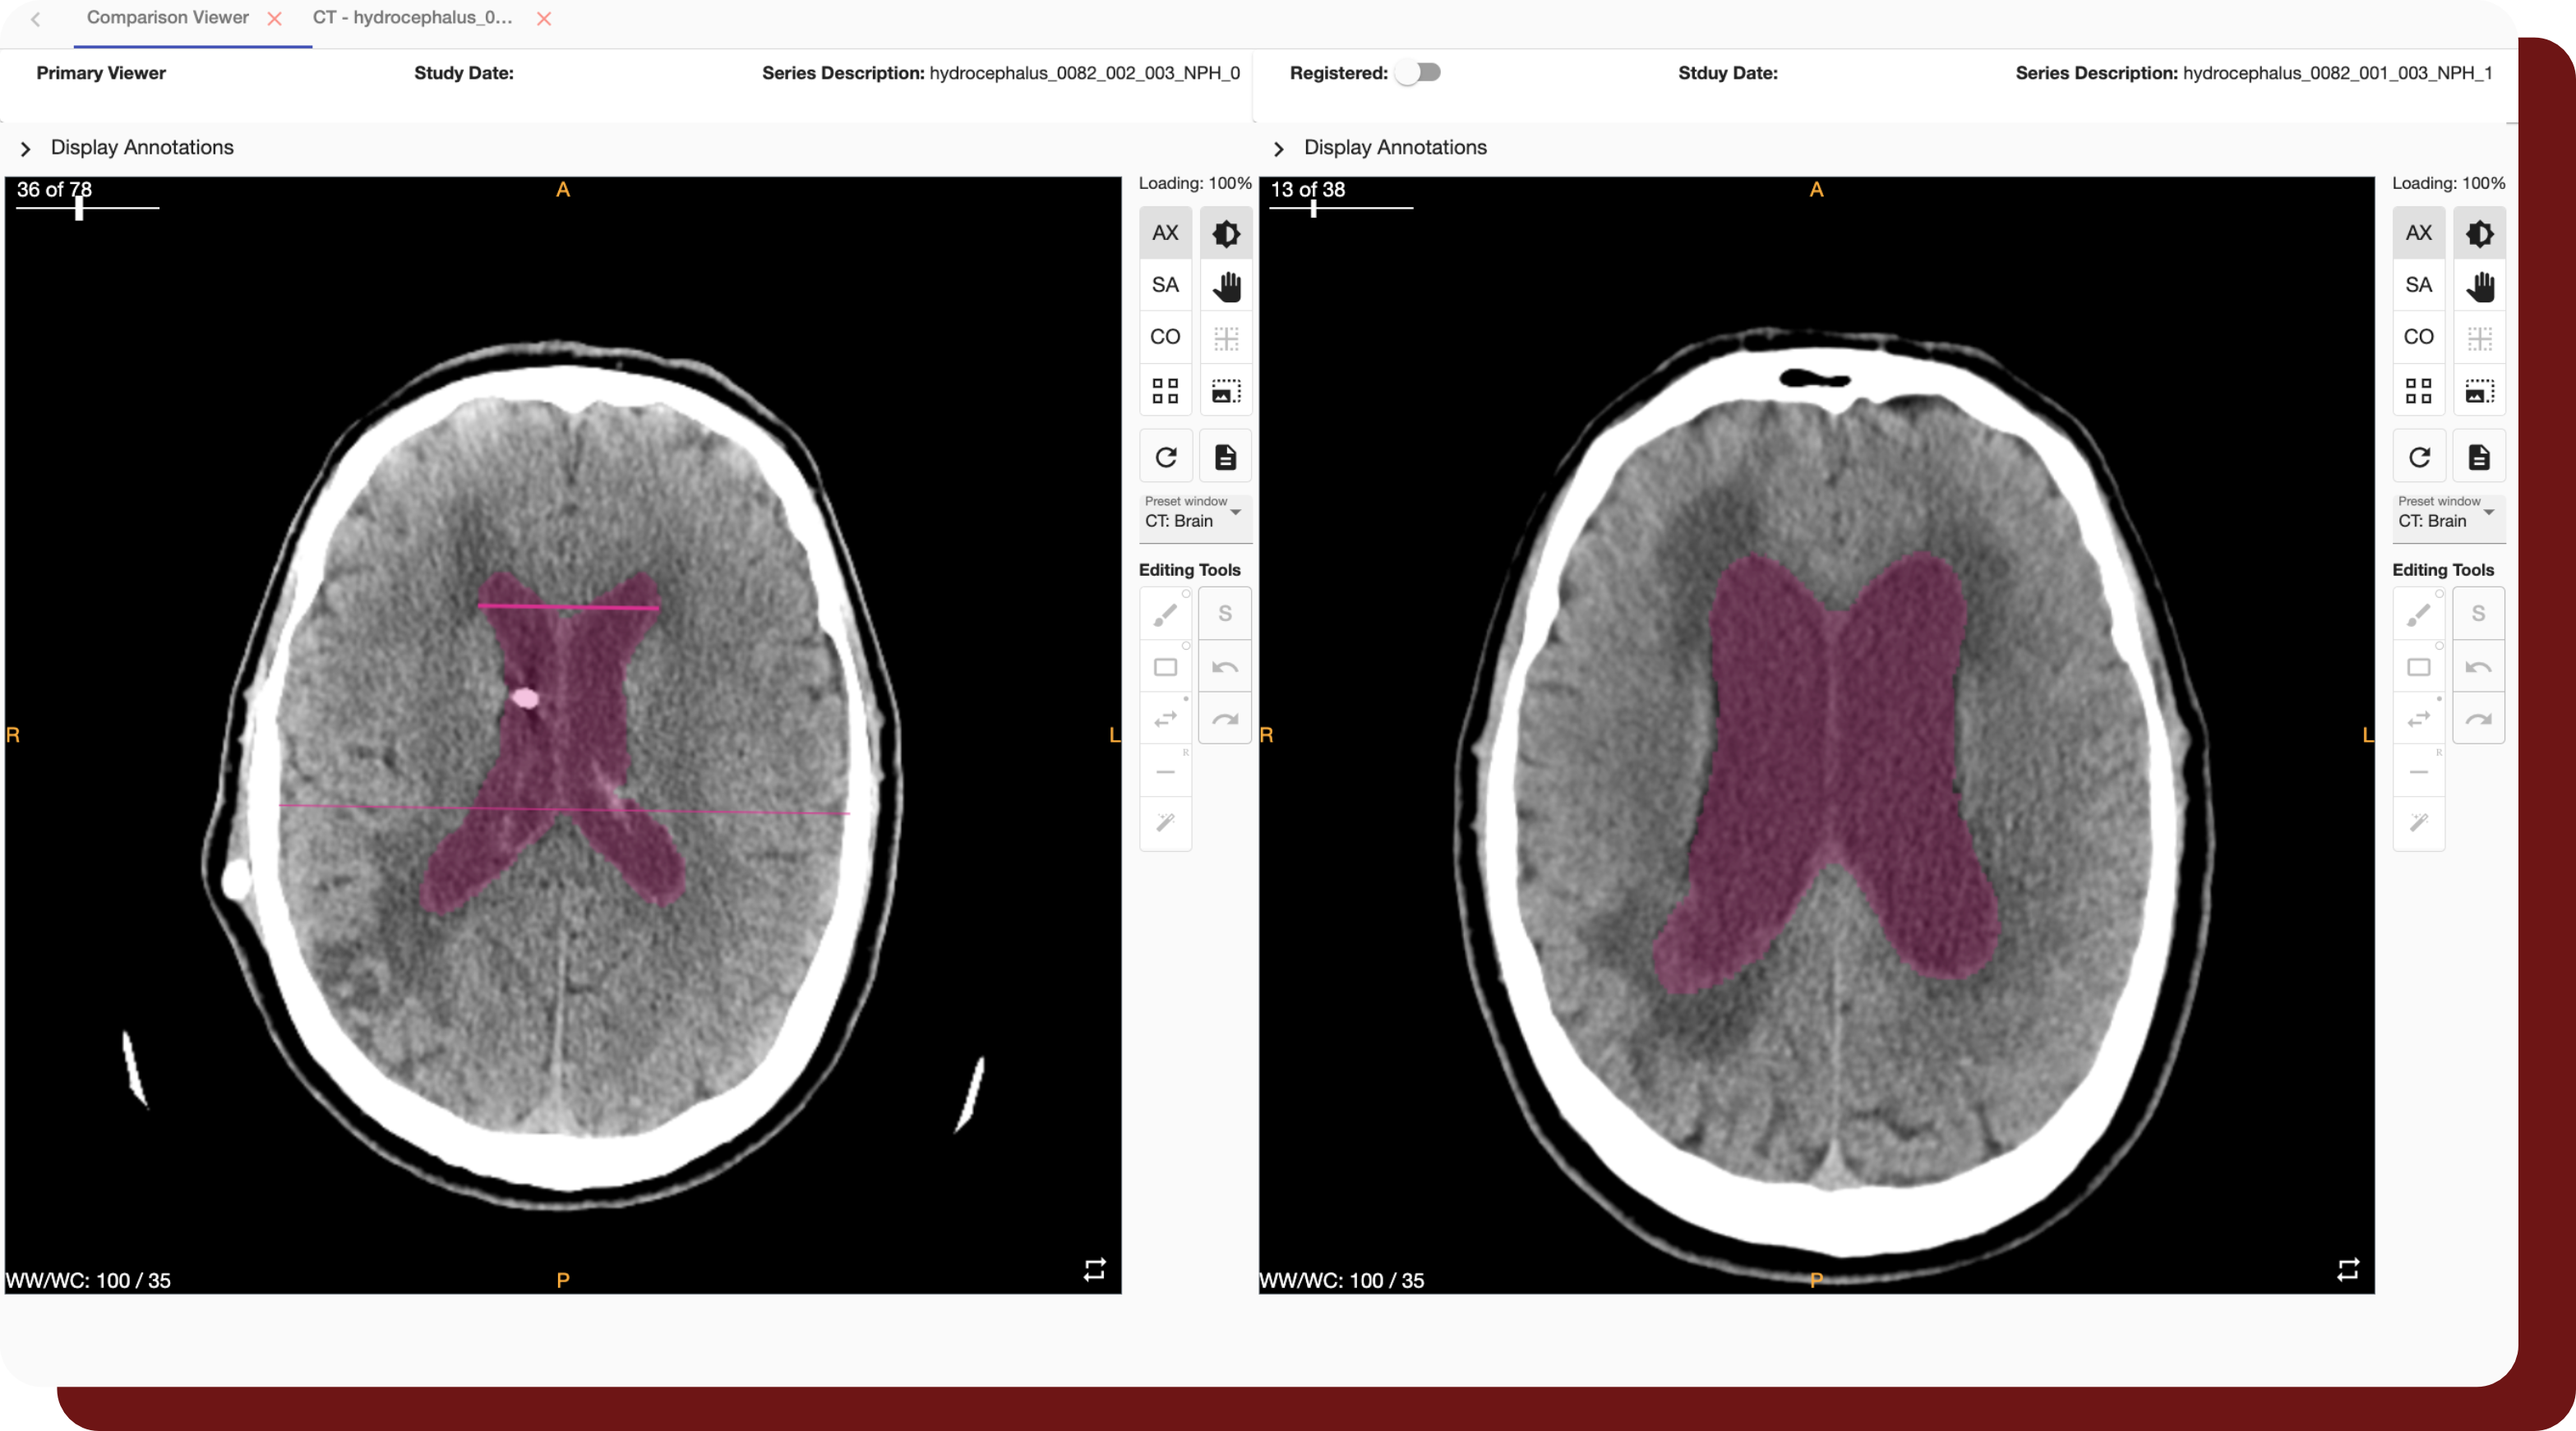Open the CT - hydrocephalus tab

click(412, 18)
